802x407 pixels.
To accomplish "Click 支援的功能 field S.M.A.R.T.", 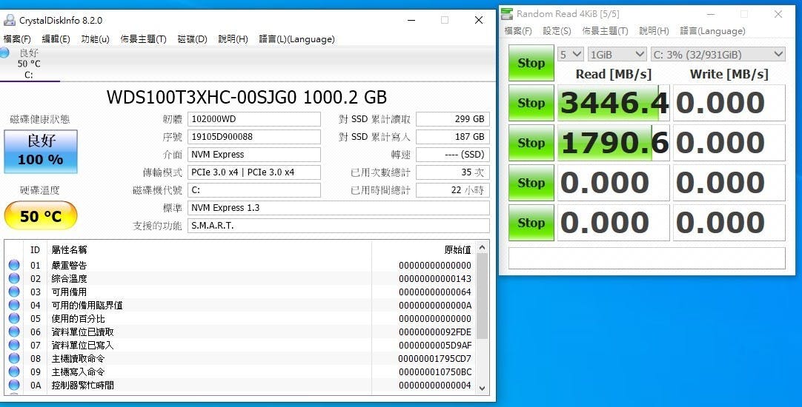I will 338,225.
